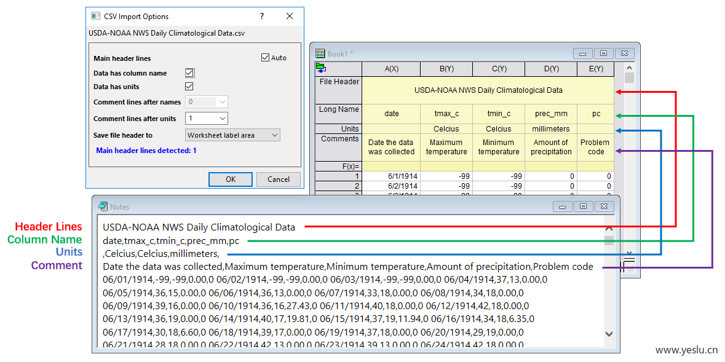Click the 'date' long name cell
The image size is (725, 362).
[x=391, y=114]
